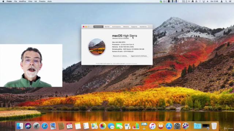Open the Apple menu
Screen dimensions: 234x131
tap(3, 1)
